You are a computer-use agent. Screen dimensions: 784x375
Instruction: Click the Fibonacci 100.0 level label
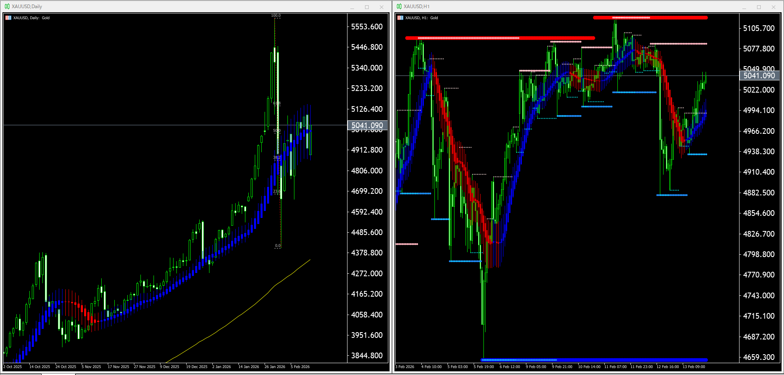tap(276, 16)
